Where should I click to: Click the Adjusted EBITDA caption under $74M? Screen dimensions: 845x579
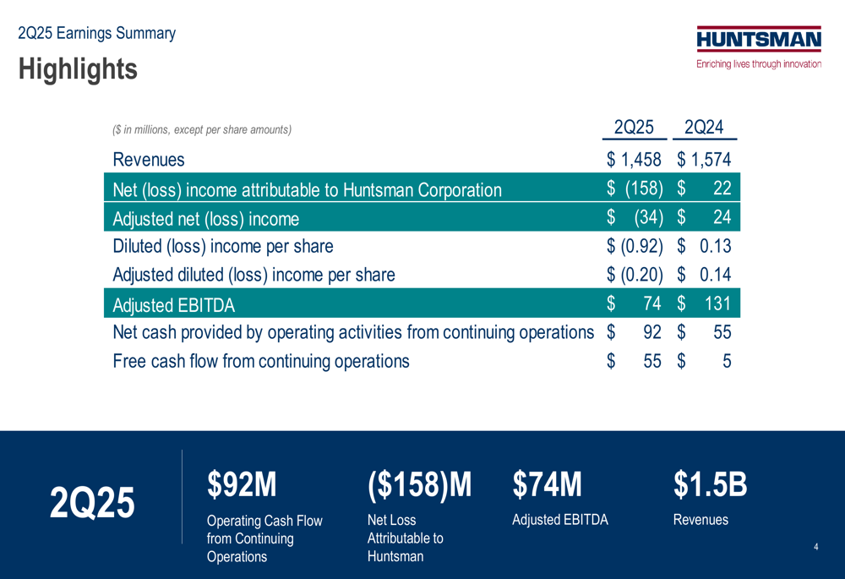click(560, 520)
